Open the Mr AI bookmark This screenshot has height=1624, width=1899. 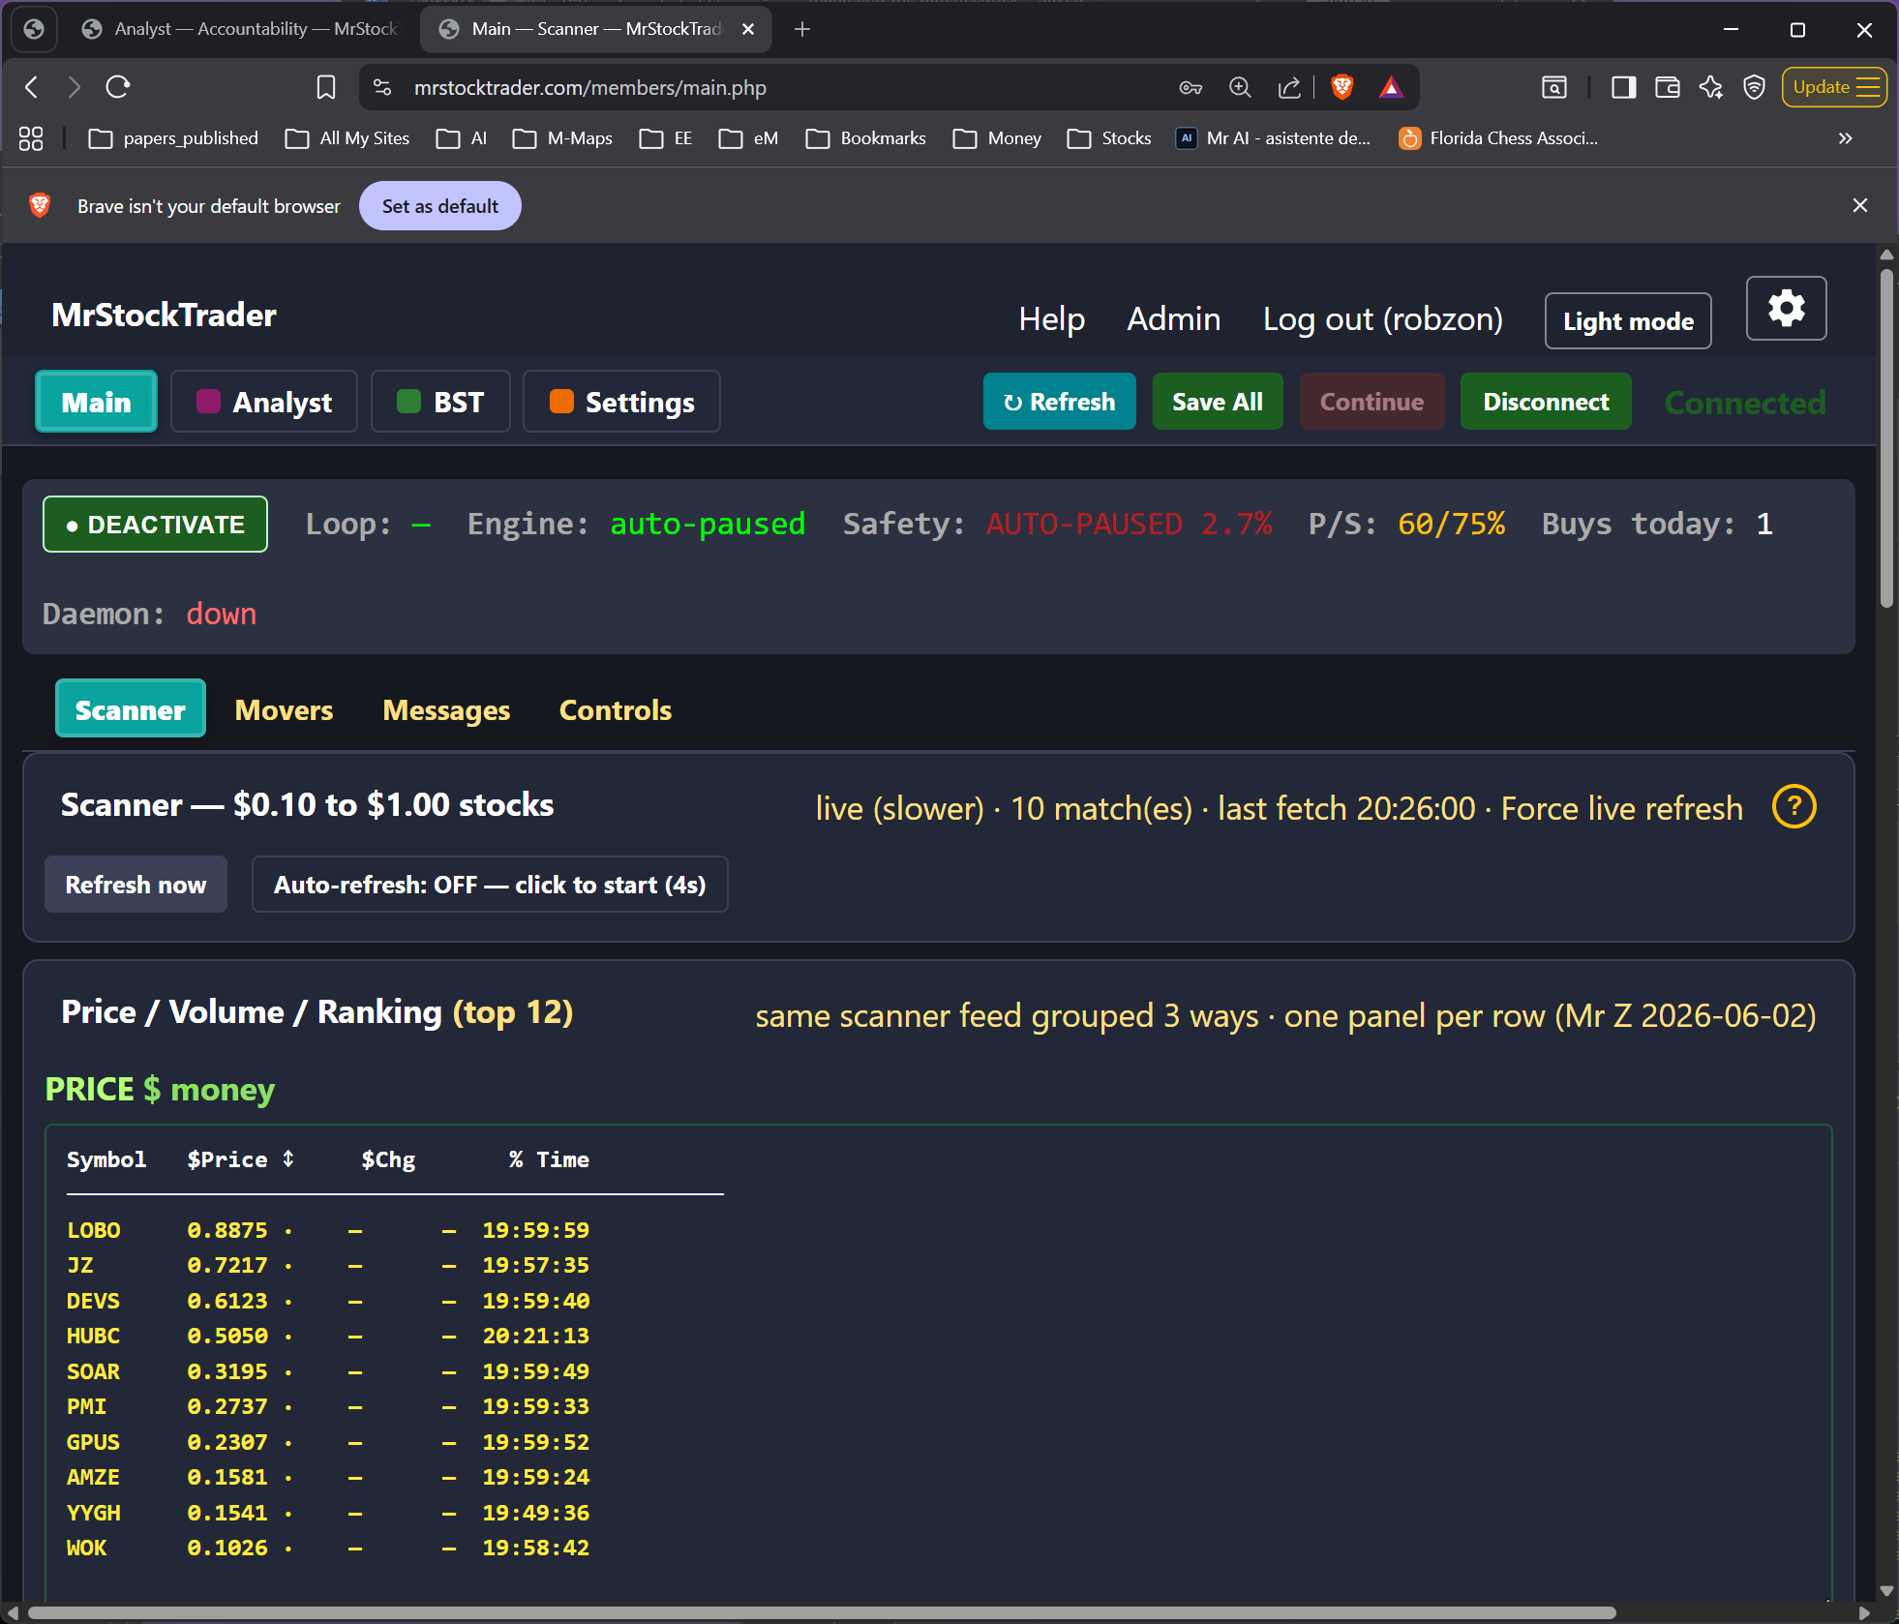click(1273, 138)
